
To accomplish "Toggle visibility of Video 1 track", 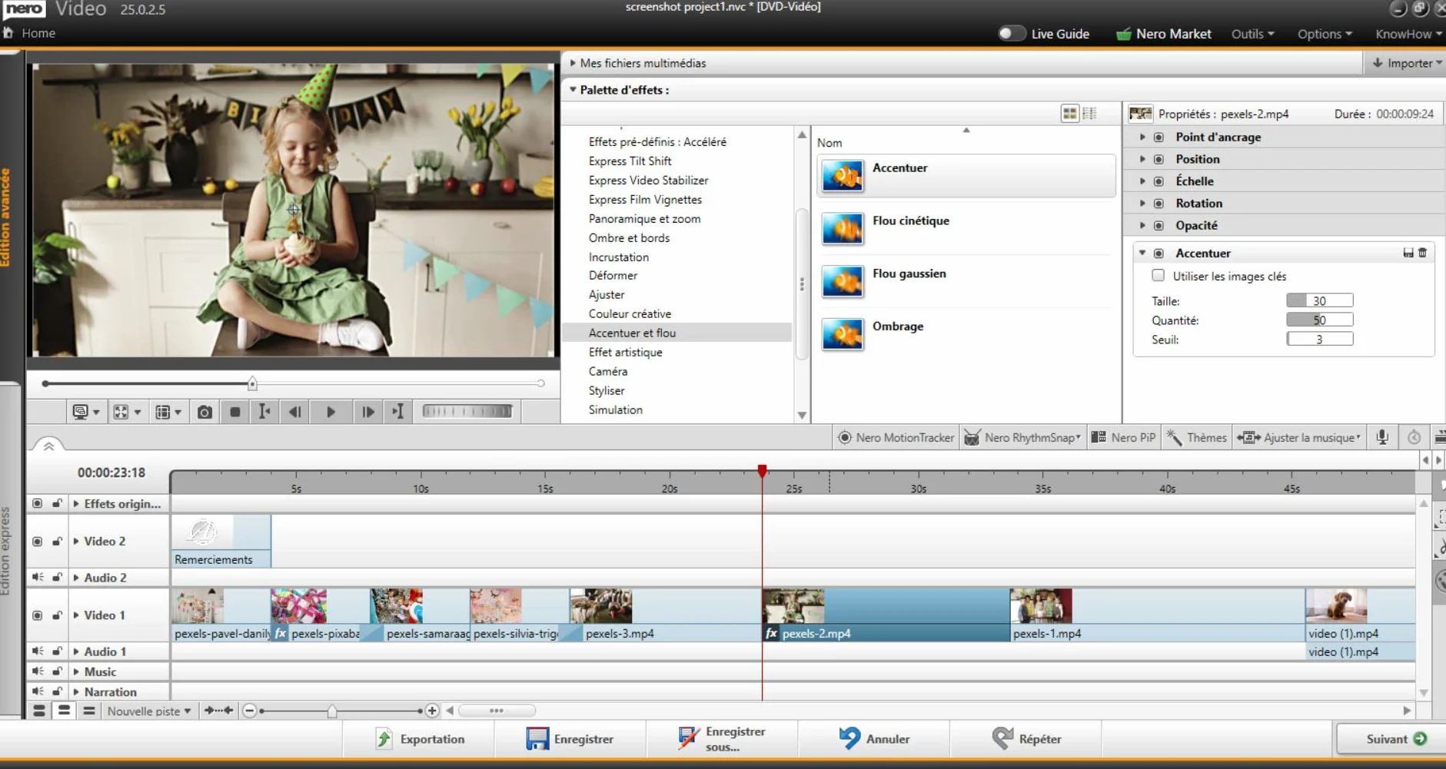I will 37,615.
